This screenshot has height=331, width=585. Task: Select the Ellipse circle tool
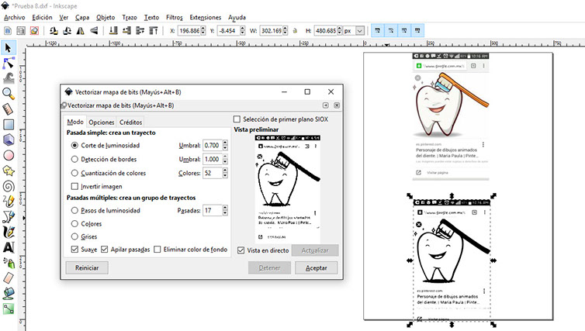(x=9, y=155)
